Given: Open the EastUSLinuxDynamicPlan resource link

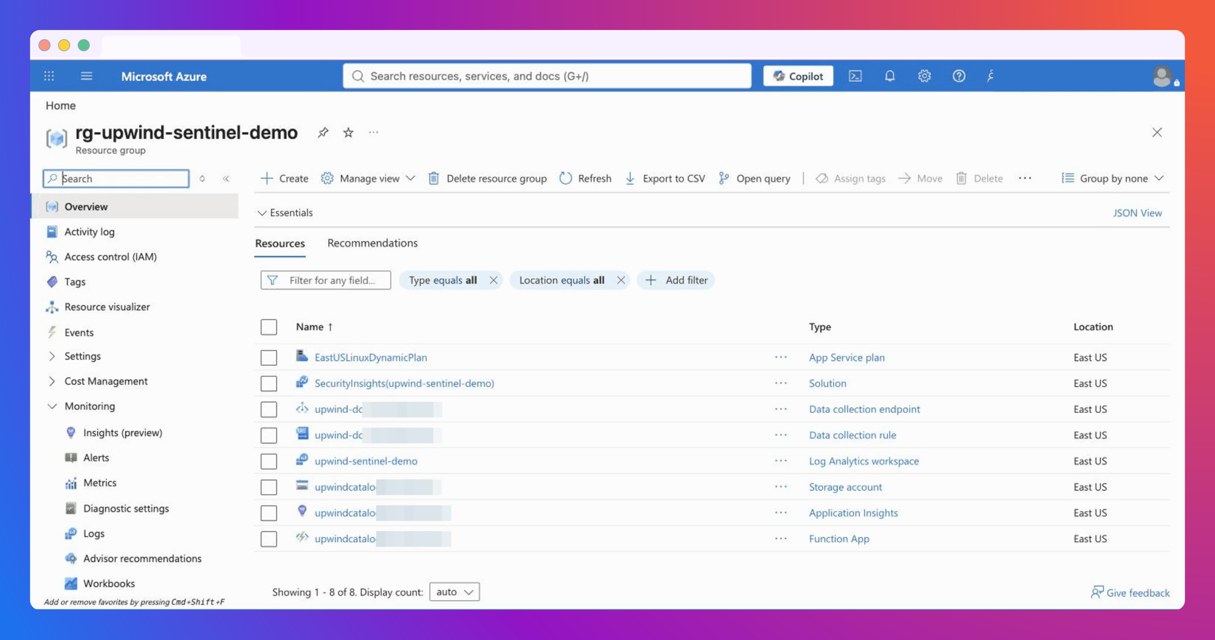Looking at the screenshot, I should point(371,357).
